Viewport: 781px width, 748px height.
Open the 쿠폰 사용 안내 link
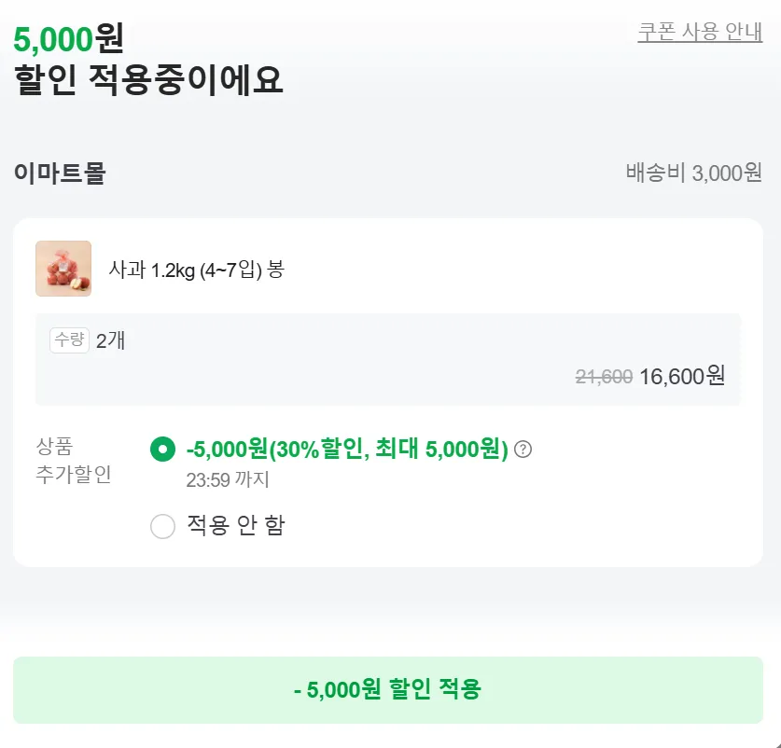click(700, 32)
